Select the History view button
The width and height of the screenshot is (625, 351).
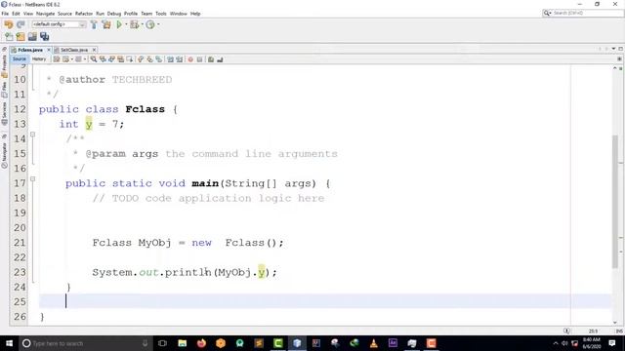point(39,58)
